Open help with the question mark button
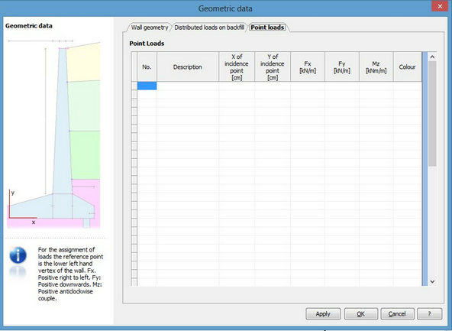The height and width of the screenshot is (331, 452). click(x=429, y=313)
